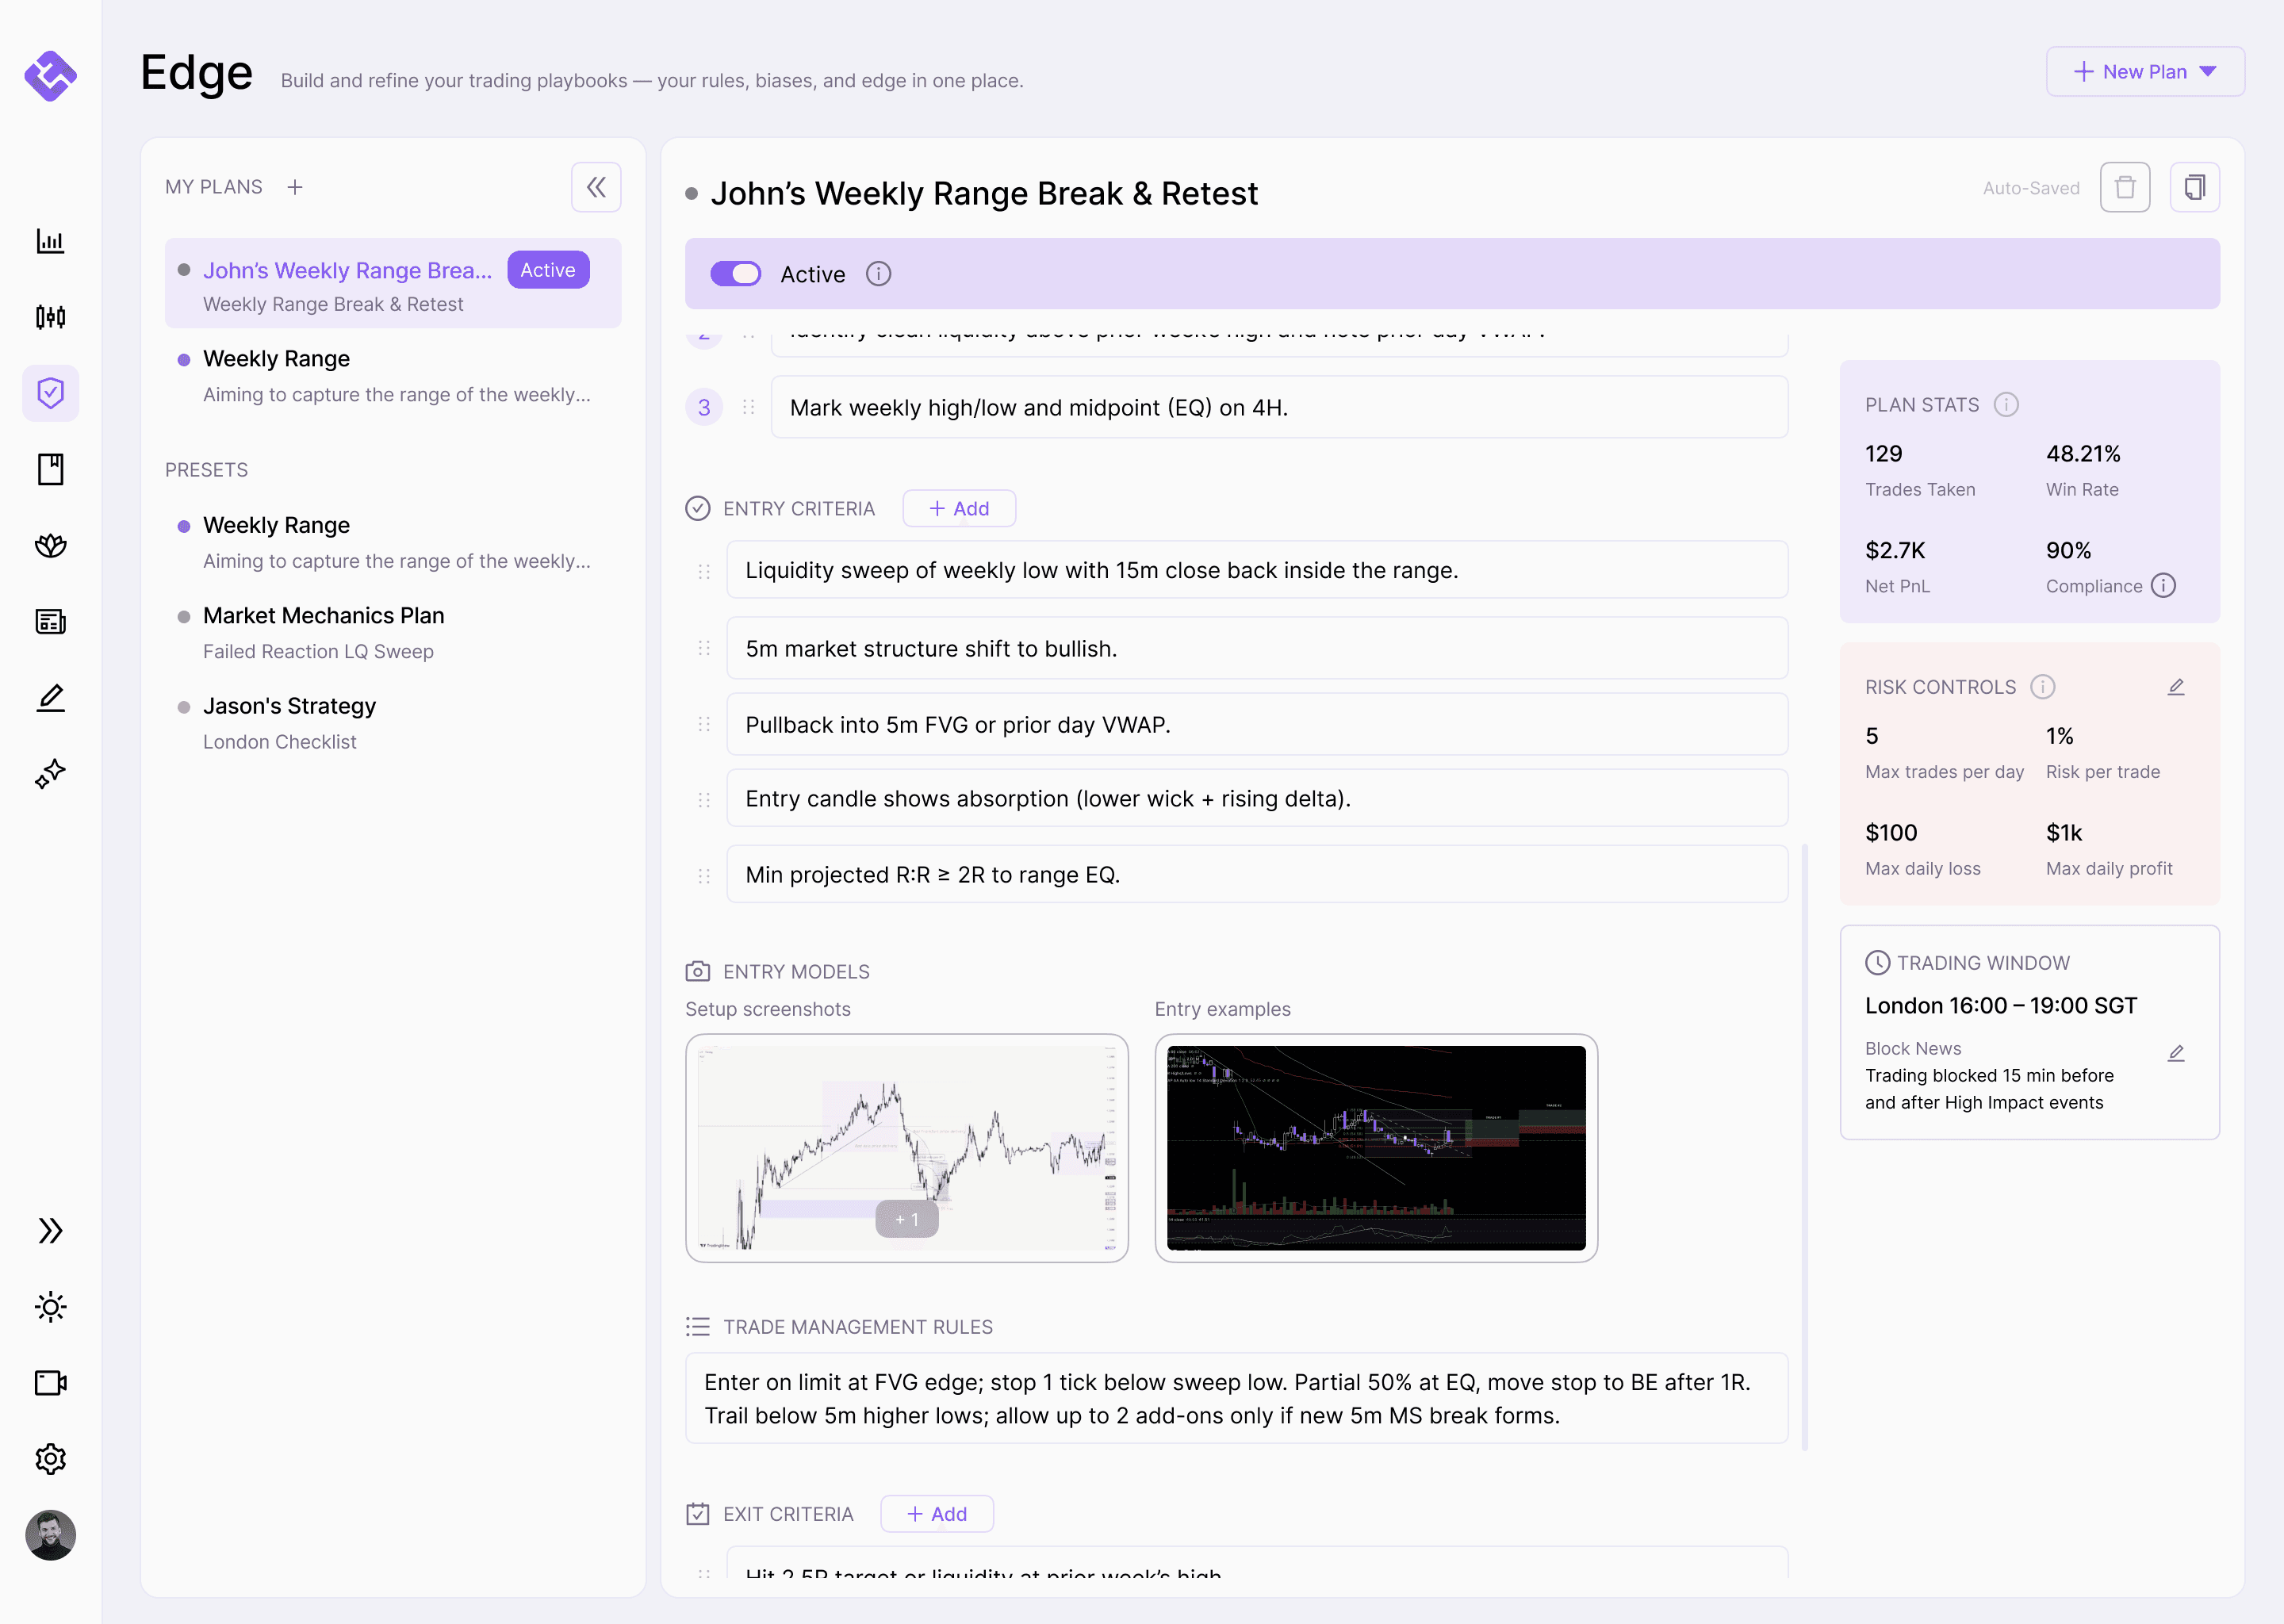Click the content area vertical scrollbar

pyautogui.click(x=1804, y=1145)
